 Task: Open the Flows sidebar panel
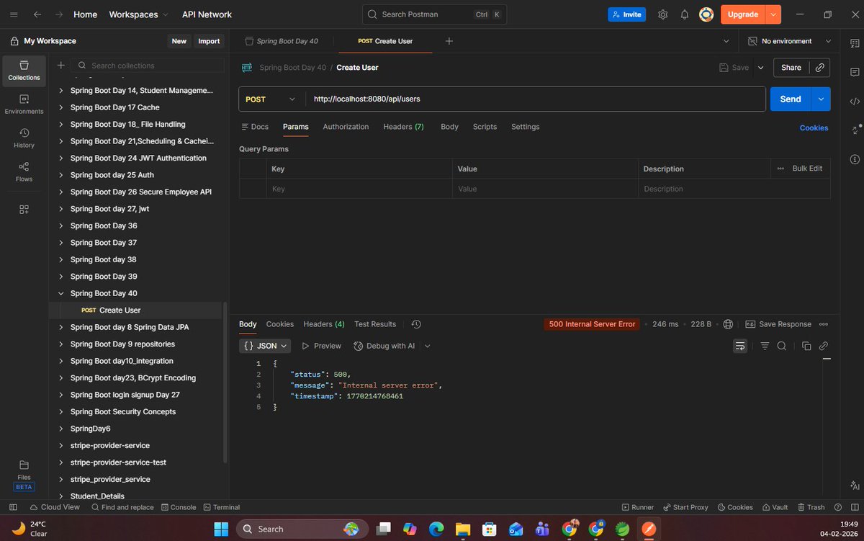[x=24, y=172]
